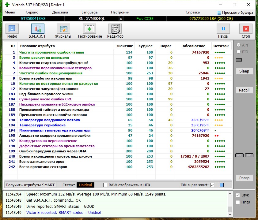Click the Остаток column header
The height and width of the screenshot is (220, 258).
pyautogui.click(x=221, y=46)
